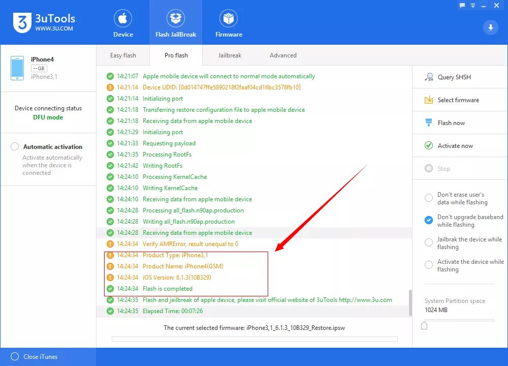Viewport: 508px width, 366px height.
Task: Enable Automatic activation radio option
Action: pos(15,146)
